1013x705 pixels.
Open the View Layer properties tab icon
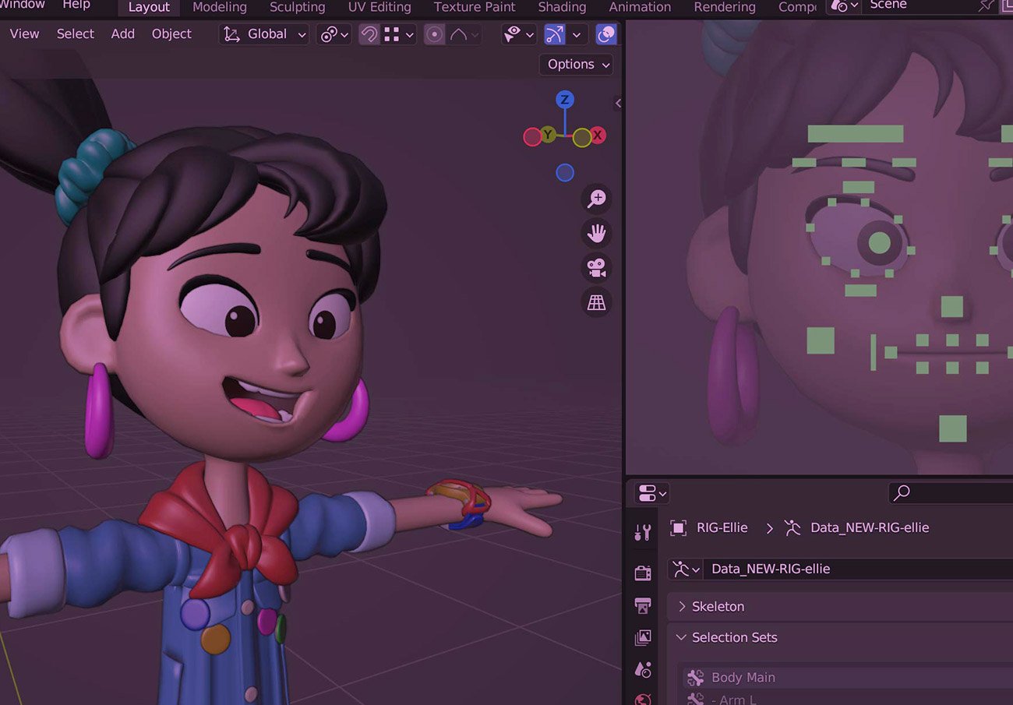pos(643,638)
